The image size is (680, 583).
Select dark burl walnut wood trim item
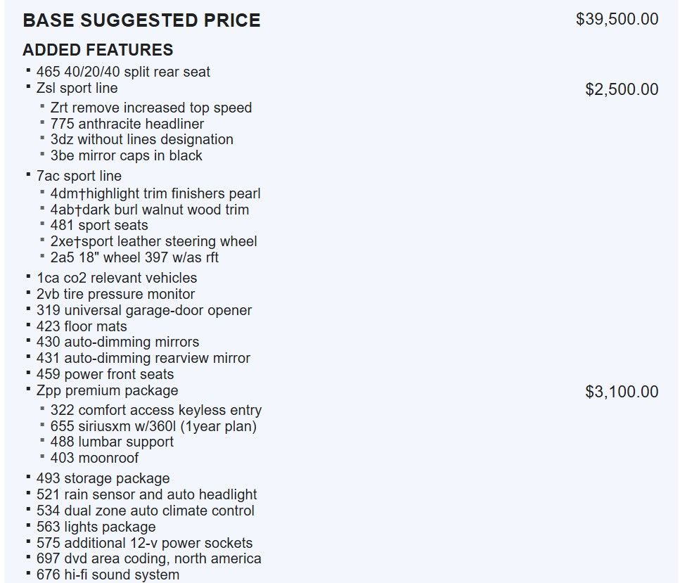coord(149,210)
